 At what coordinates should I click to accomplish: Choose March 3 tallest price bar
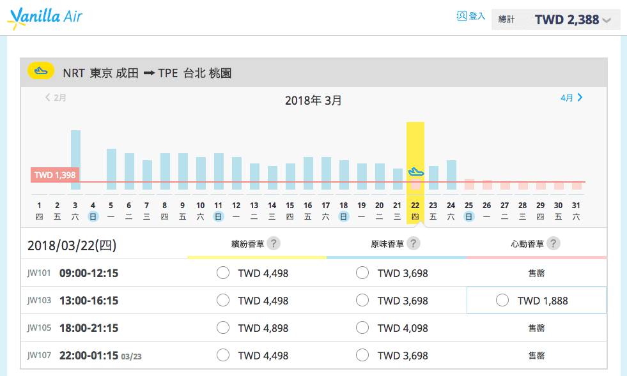click(x=75, y=160)
